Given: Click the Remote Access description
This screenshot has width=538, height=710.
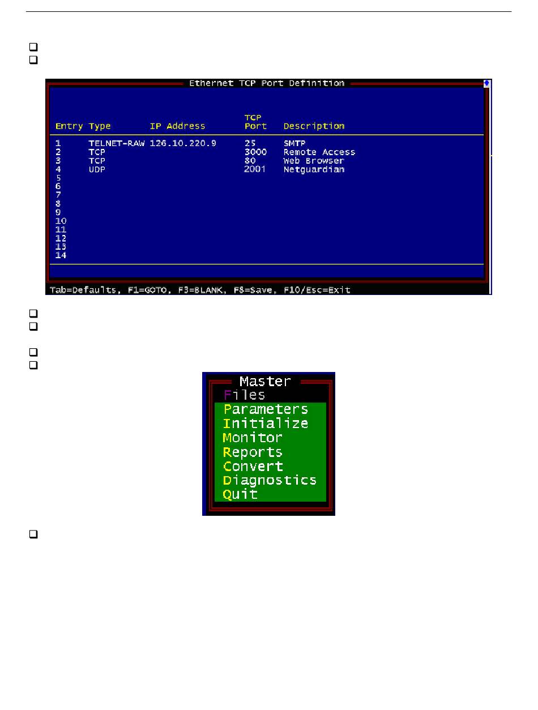Looking at the screenshot, I should point(319,152).
